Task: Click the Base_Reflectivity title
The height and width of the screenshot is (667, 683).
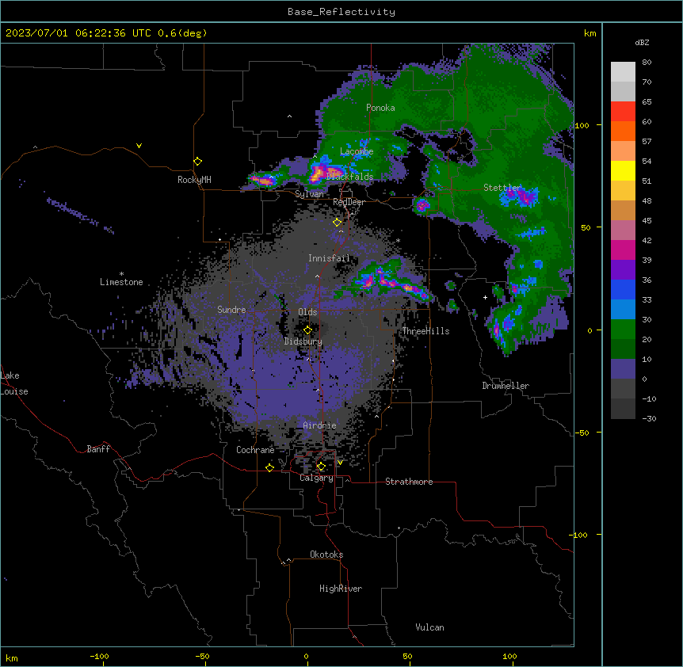Action: coord(341,12)
